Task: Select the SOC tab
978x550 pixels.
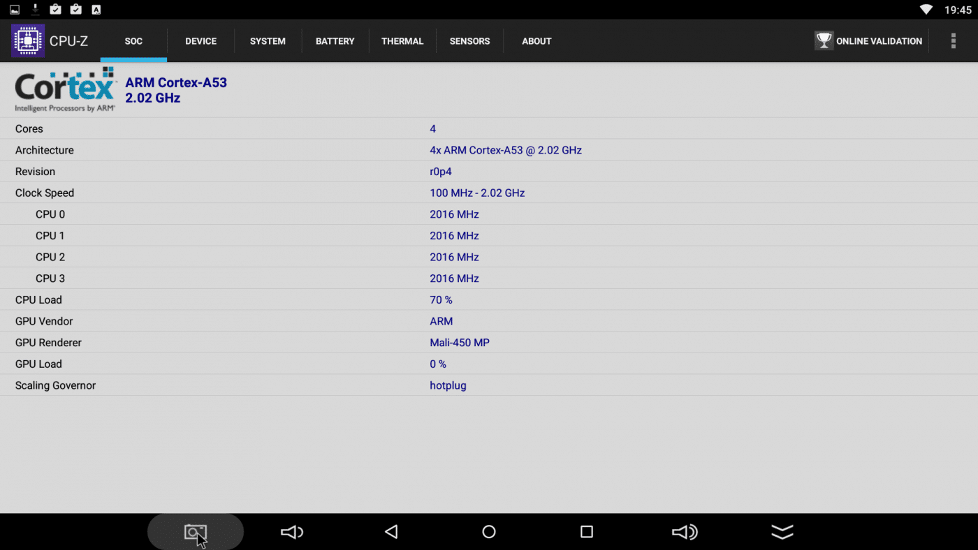Action: pos(133,41)
